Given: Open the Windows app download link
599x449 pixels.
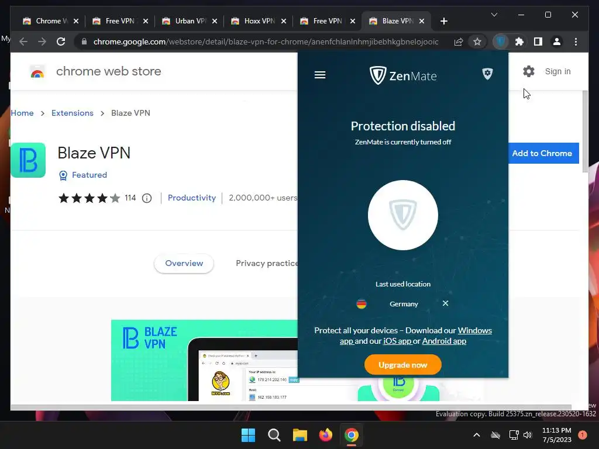Looking at the screenshot, I should 474,330.
